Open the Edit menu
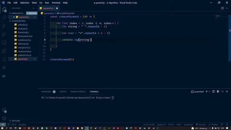This screenshot has width=231, height=130. tap(15, 3)
